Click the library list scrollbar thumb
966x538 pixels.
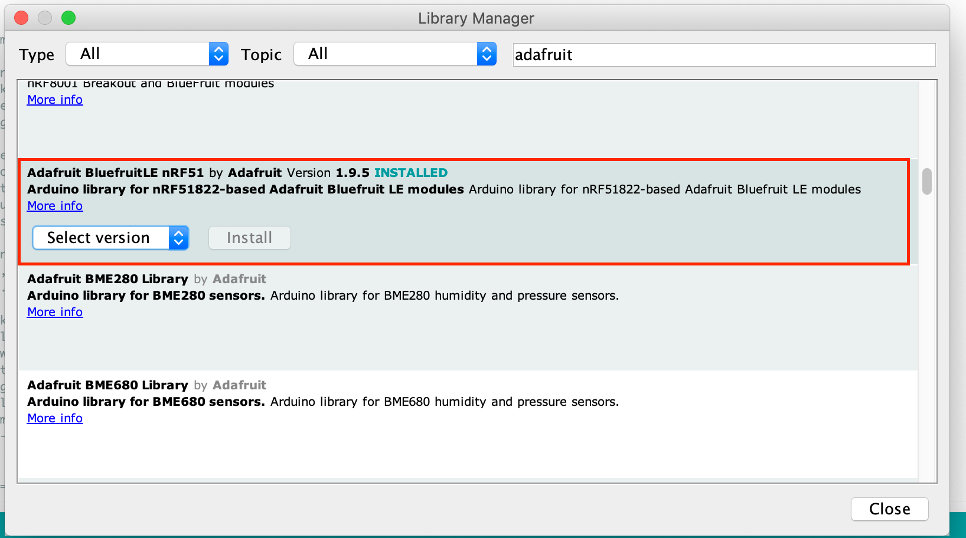coord(927,181)
